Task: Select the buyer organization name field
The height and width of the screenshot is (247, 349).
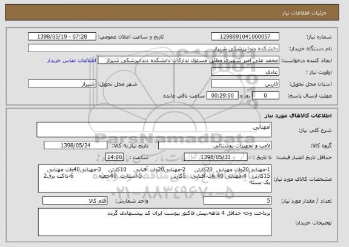Action: coord(153,49)
